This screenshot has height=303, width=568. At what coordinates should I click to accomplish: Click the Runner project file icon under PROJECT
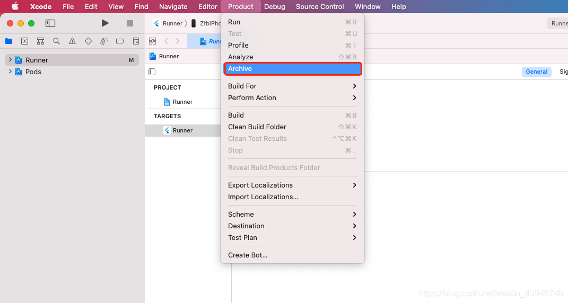[167, 102]
